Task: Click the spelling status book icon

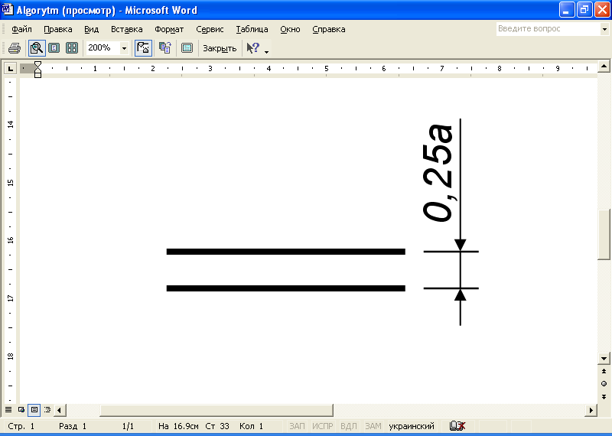Action: pos(457,426)
